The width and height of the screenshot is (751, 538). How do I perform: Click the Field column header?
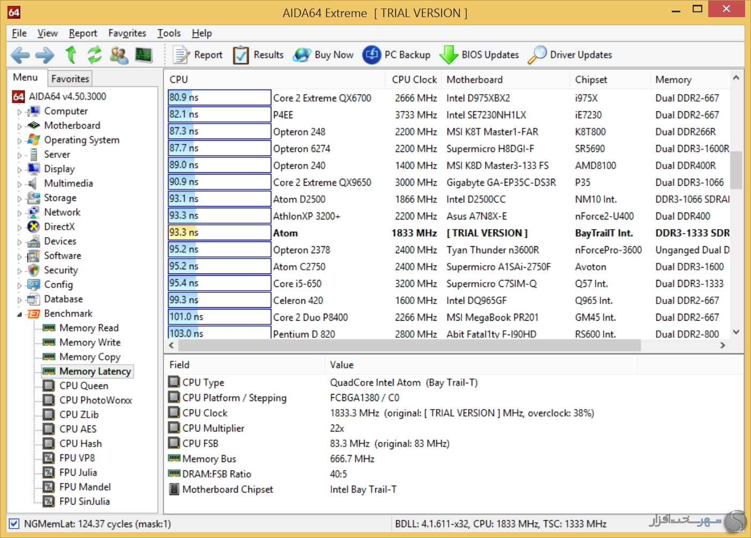click(x=244, y=365)
